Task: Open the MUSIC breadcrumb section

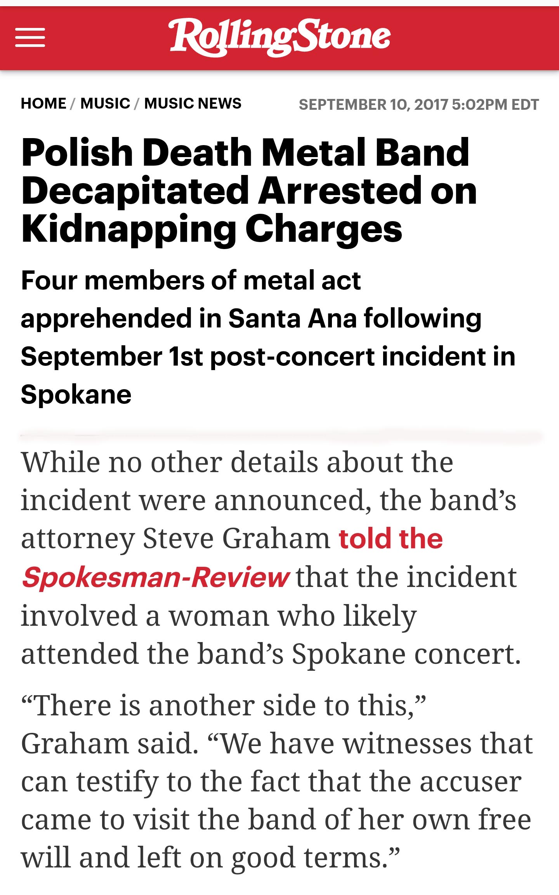Action: (105, 104)
